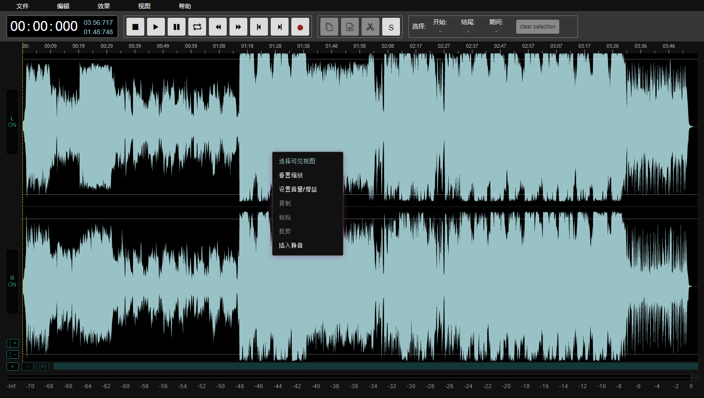Click the paste icon in the toolbar
Image resolution: width=704 pixels, height=398 pixels.
(x=350, y=27)
